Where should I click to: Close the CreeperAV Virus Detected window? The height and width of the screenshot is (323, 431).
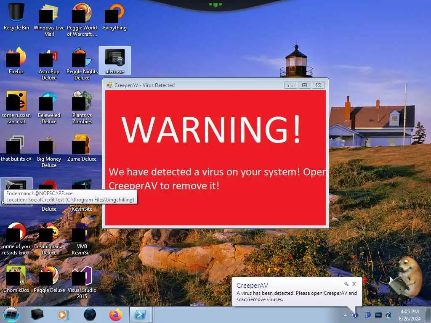pyautogui.click(x=318, y=85)
